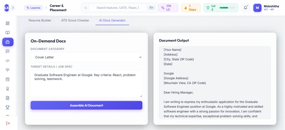
Task: Click the [Mountain View, CA ZIP Code] line
Action: pyautogui.click(x=185, y=83)
